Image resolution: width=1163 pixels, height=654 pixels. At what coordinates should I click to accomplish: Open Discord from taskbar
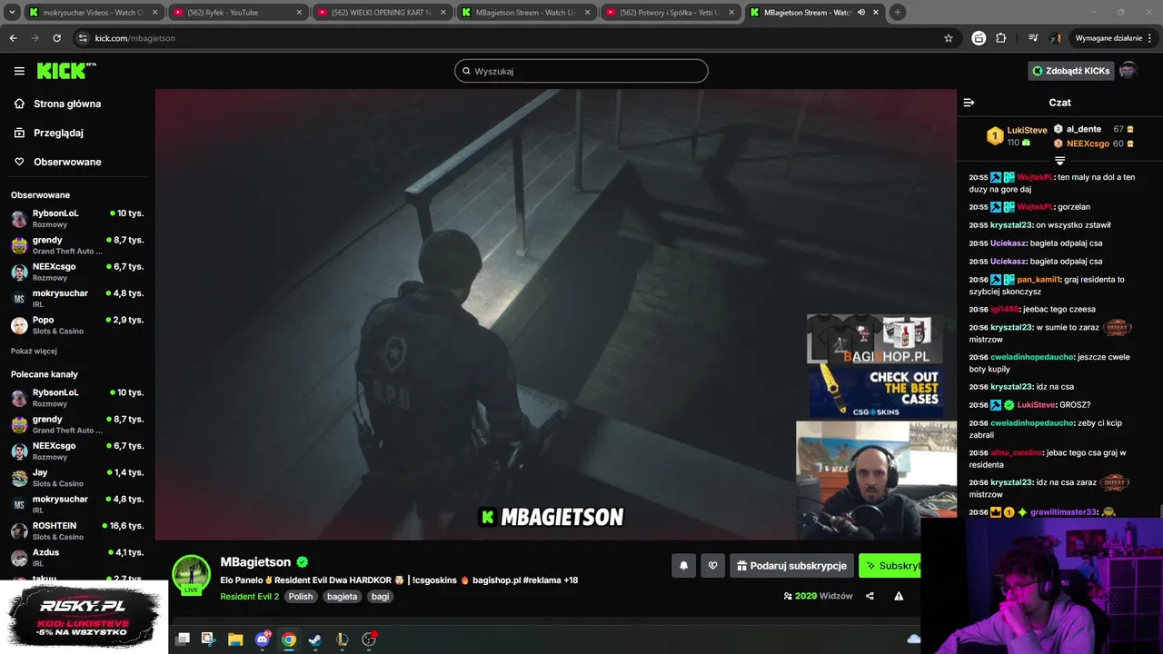coord(263,639)
